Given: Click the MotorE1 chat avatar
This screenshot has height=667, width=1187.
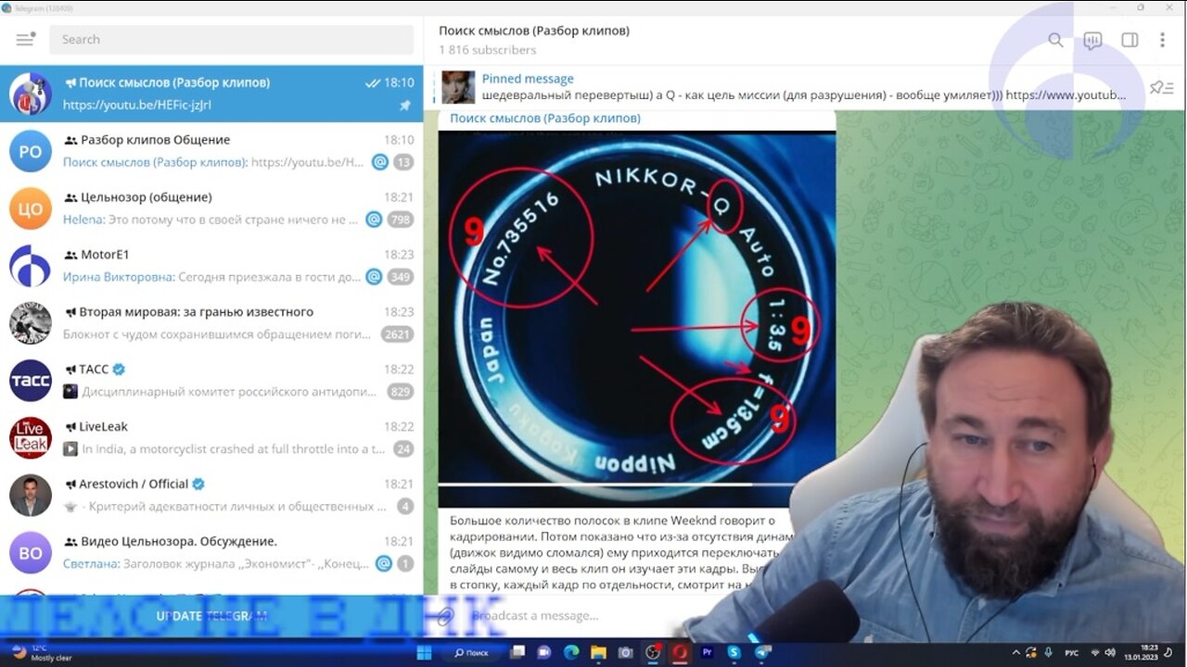Looking at the screenshot, I should [31, 266].
